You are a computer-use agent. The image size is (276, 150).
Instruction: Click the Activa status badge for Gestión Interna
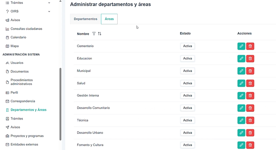tap(188, 95)
